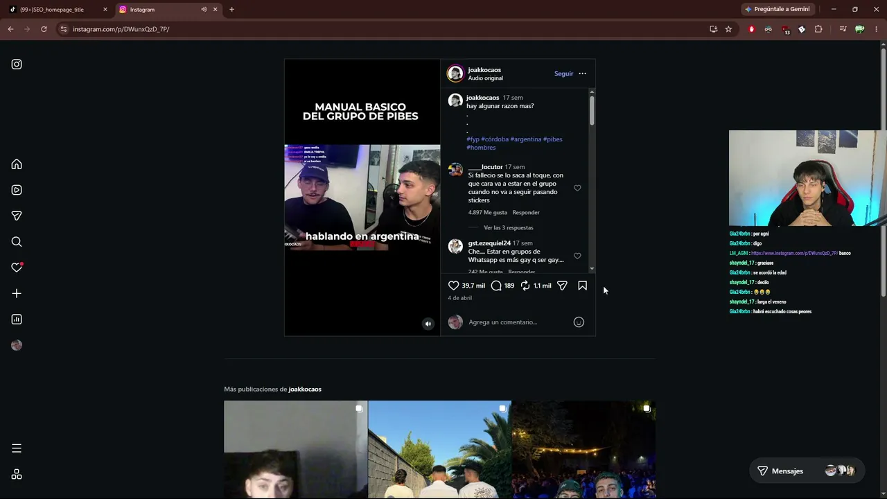Open the Meta apps icon at sidebar bottom
887x499 pixels.
(x=17, y=474)
